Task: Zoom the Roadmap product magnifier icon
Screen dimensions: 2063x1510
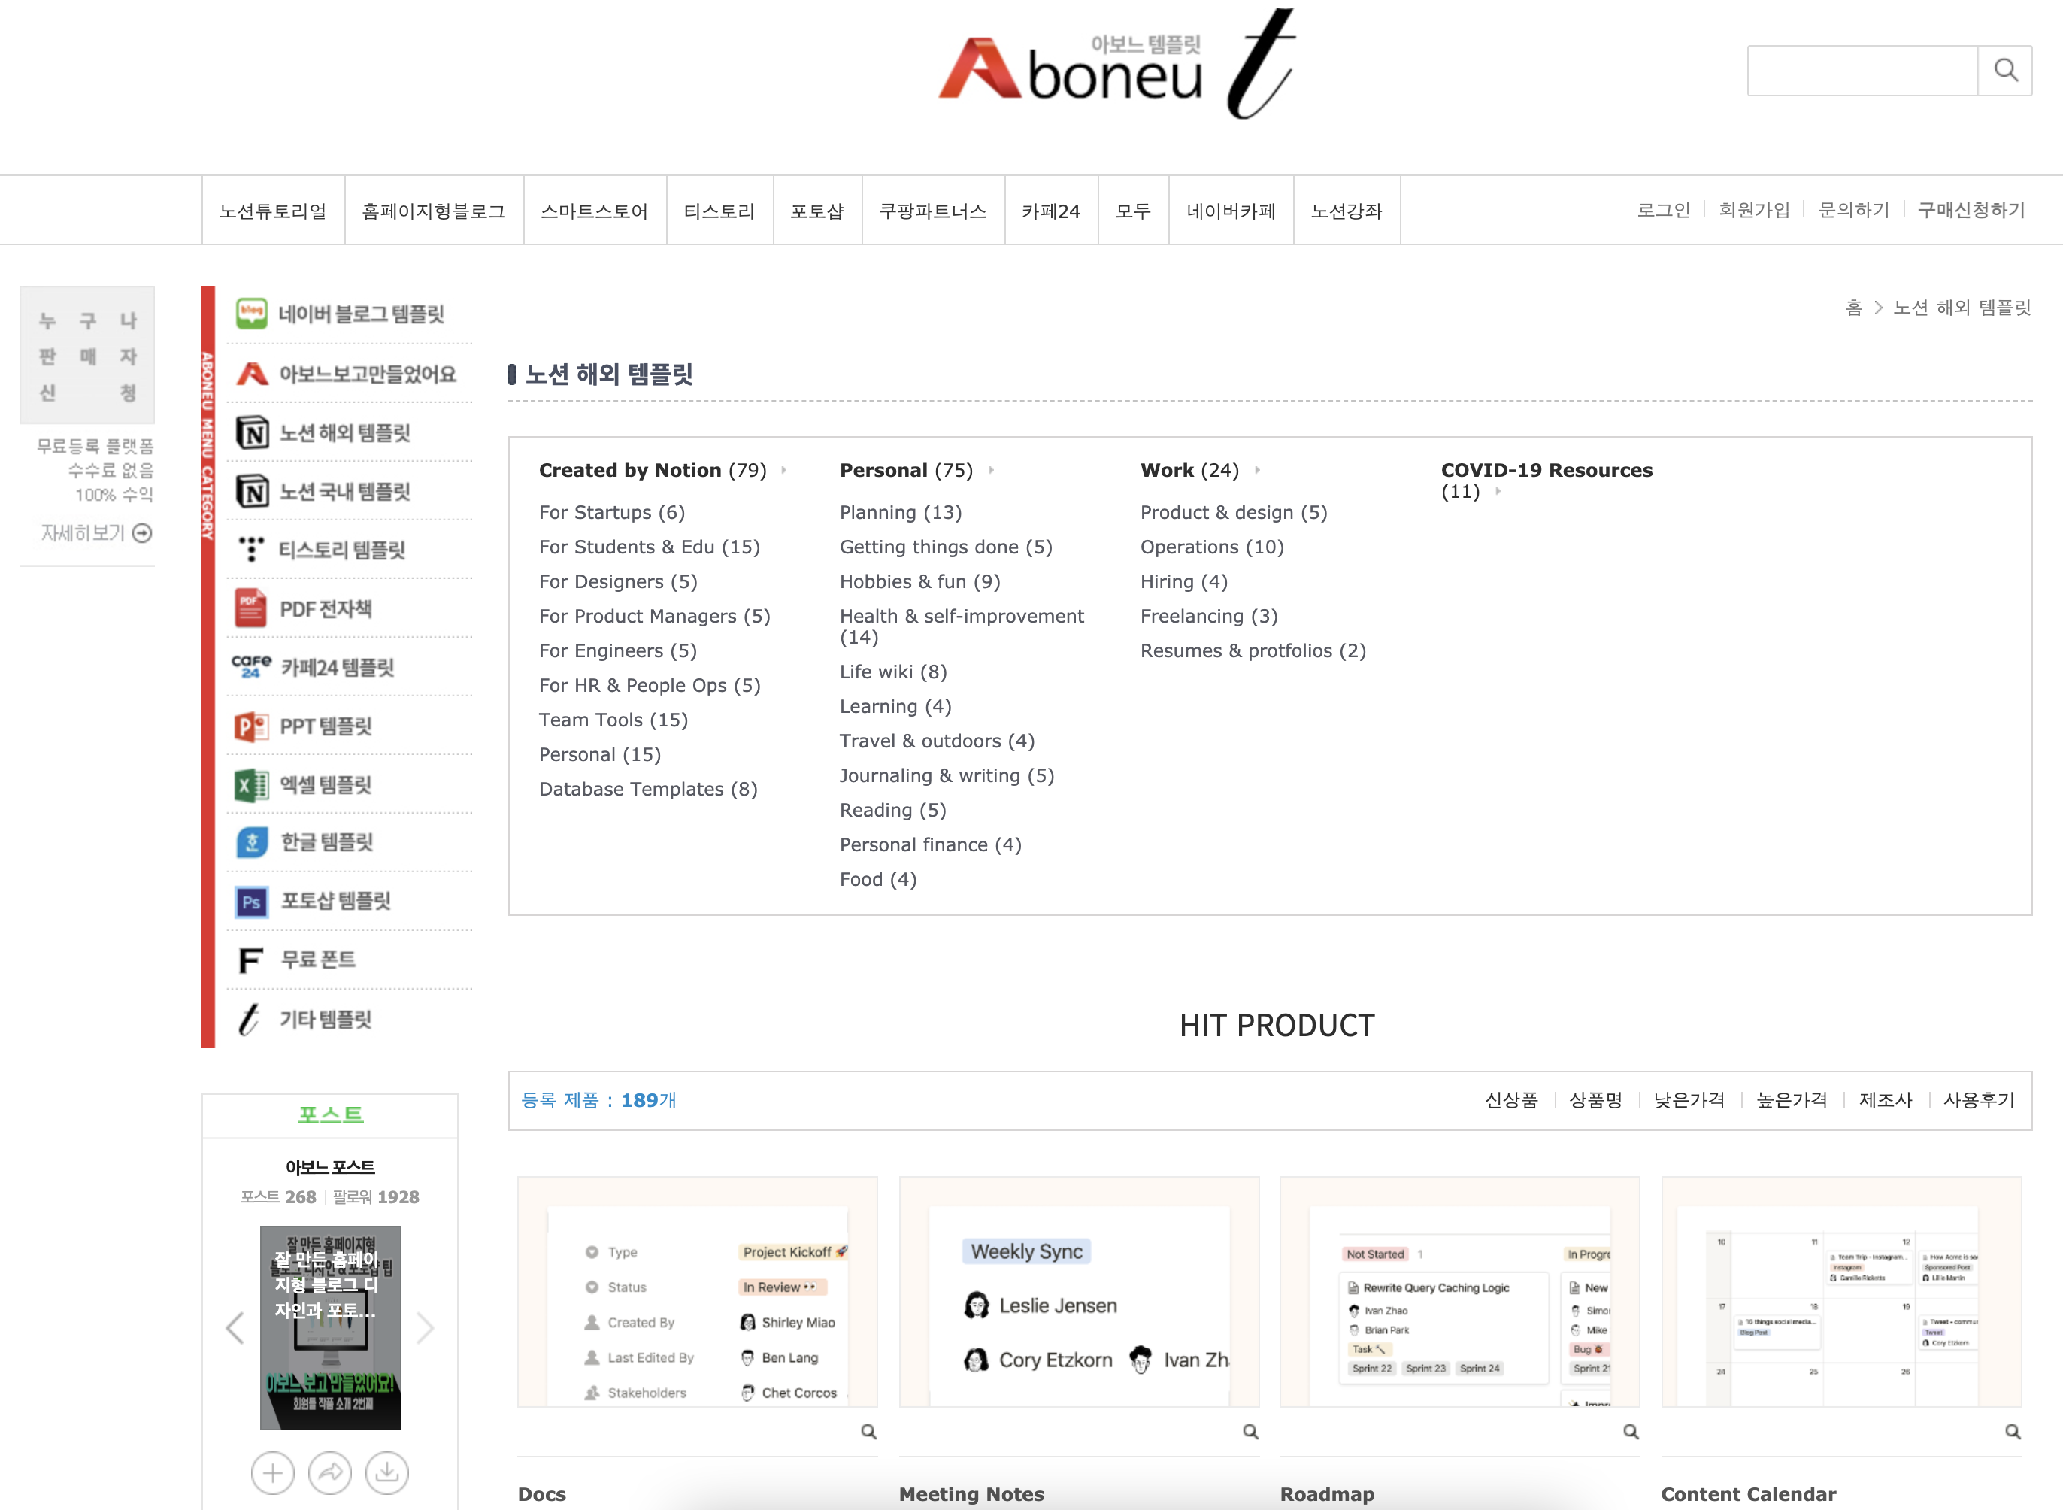Action: click(1631, 1431)
